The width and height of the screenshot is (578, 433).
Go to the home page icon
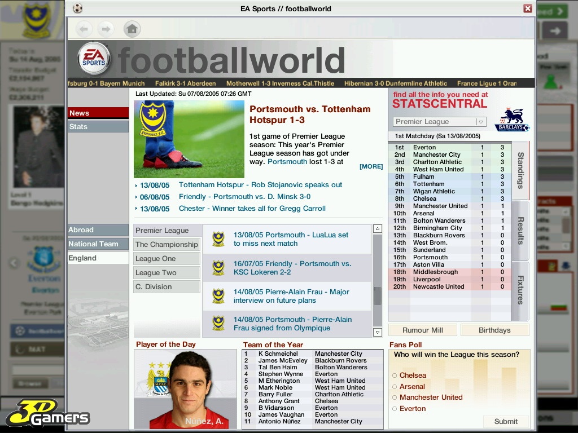132,29
